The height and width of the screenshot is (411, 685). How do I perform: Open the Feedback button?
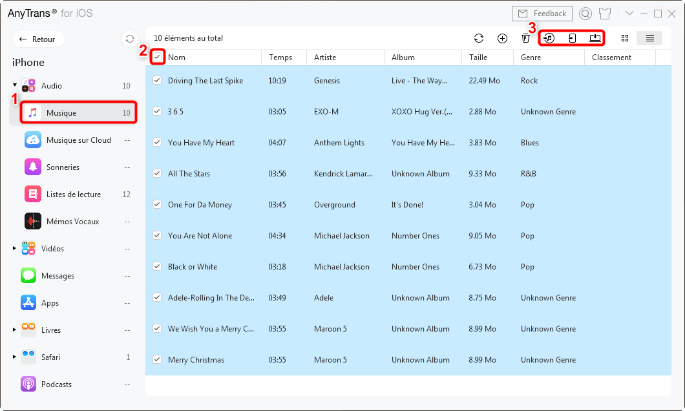pos(542,14)
